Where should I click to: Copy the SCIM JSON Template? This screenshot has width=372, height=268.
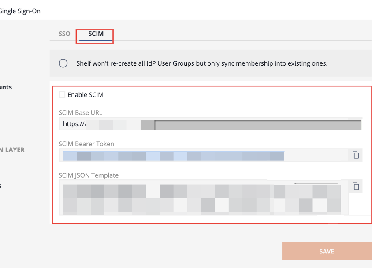[355, 186]
